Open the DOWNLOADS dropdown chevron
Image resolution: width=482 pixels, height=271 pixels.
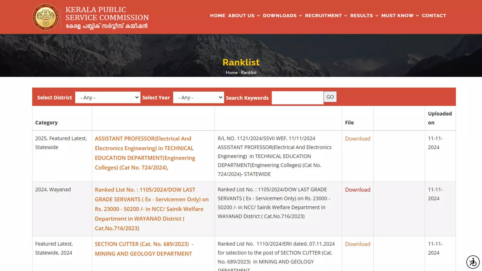point(300,16)
